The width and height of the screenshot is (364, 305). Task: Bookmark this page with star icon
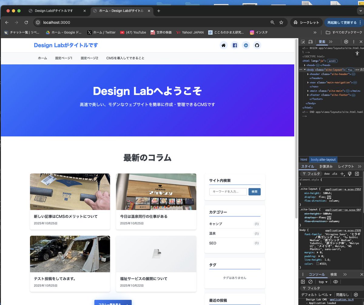click(x=281, y=22)
